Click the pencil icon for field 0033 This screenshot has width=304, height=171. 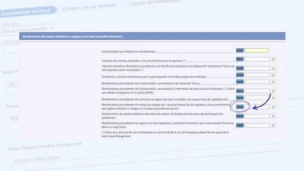pyautogui.click(x=273, y=107)
